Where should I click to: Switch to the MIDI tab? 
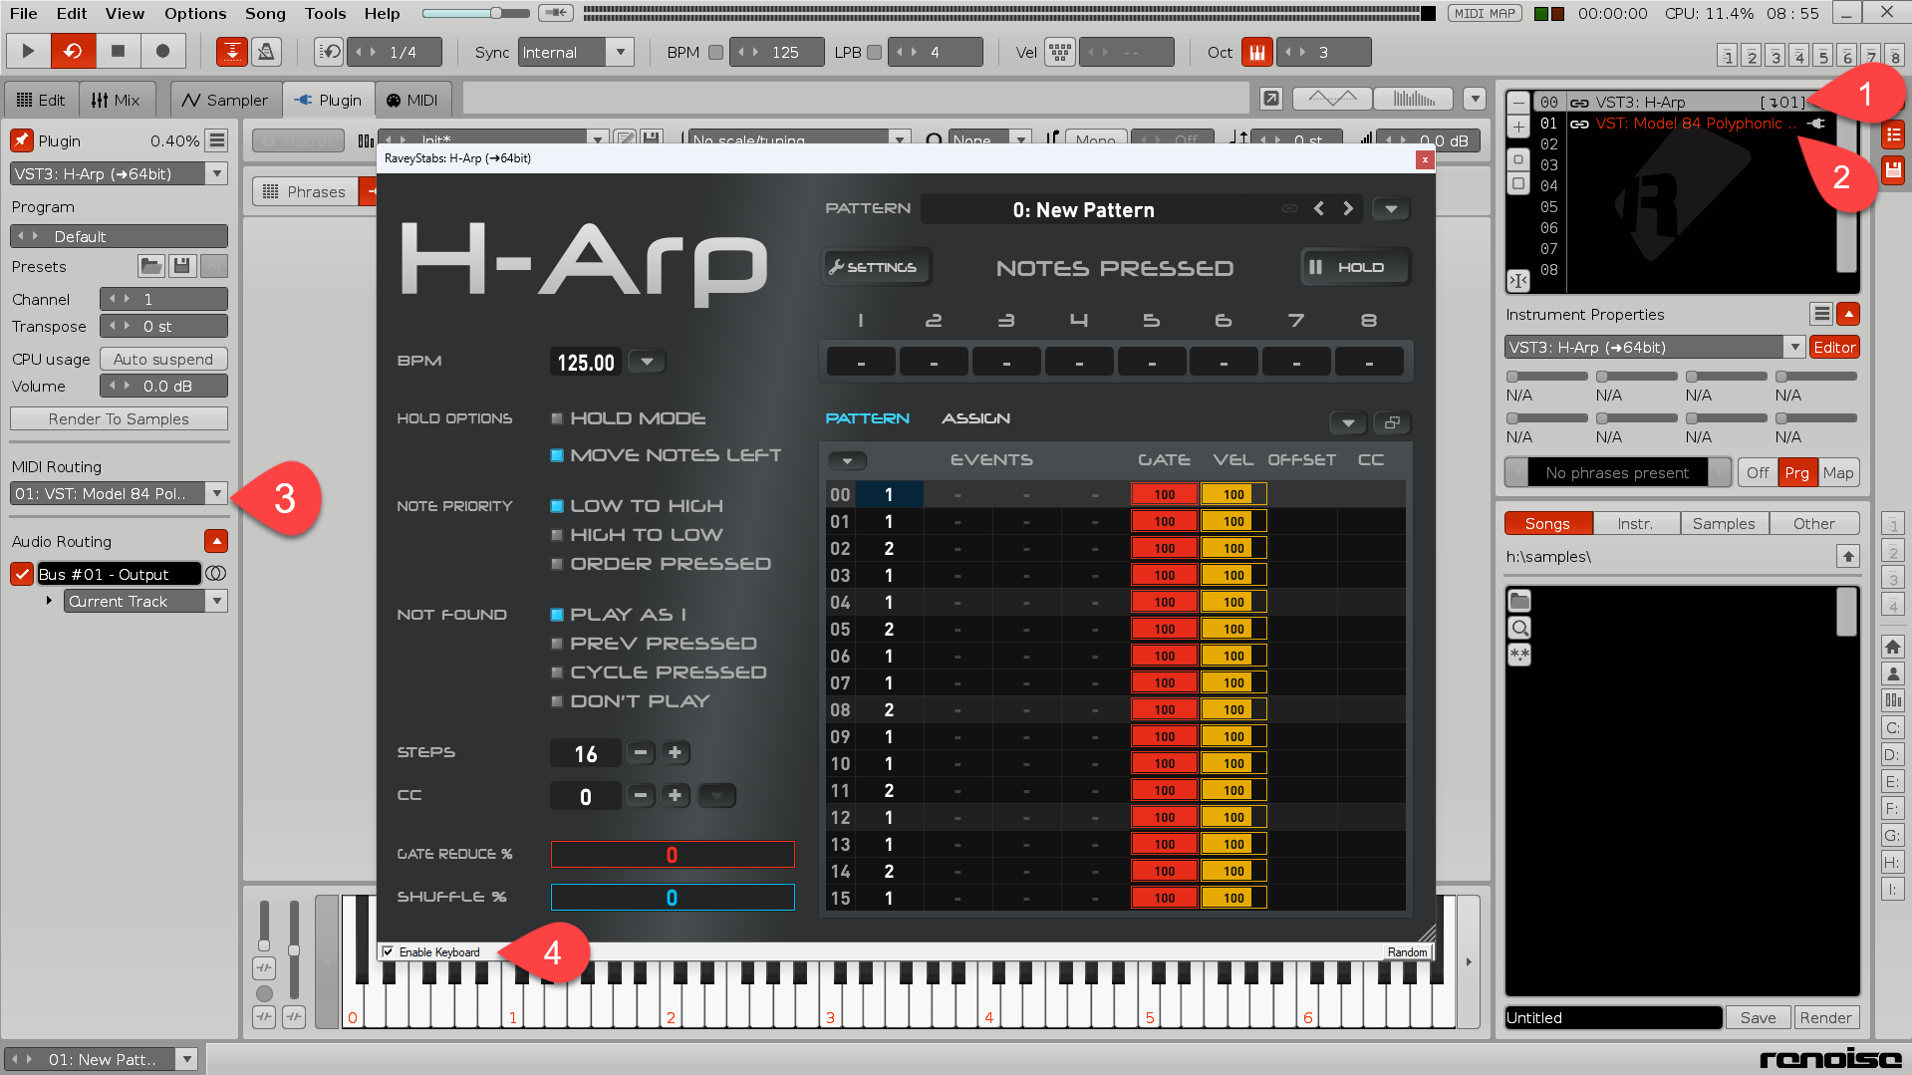coord(412,100)
